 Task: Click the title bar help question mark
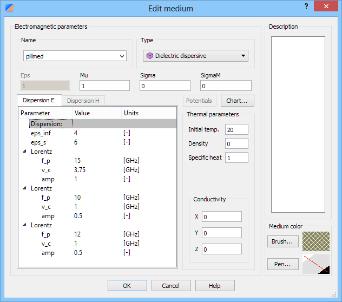pyautogui.click(x=306, y=6)
